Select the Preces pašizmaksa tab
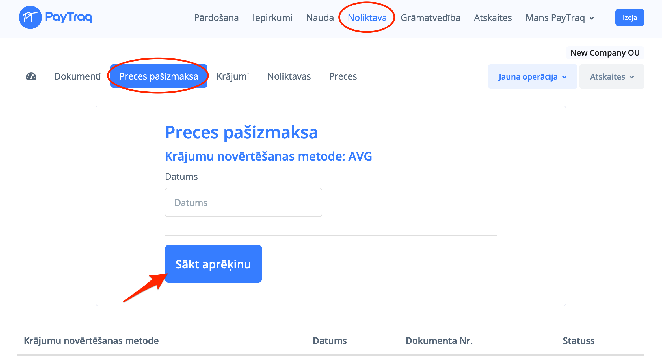662x364 pixels. [159, 76]
